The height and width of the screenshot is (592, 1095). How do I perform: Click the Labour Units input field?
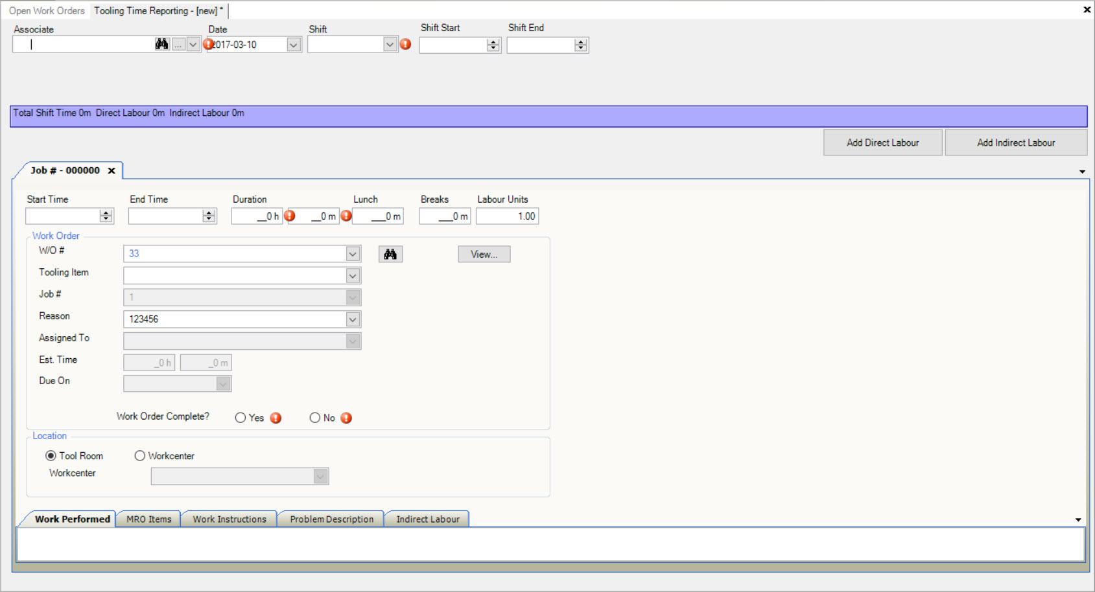pos(507,216)
